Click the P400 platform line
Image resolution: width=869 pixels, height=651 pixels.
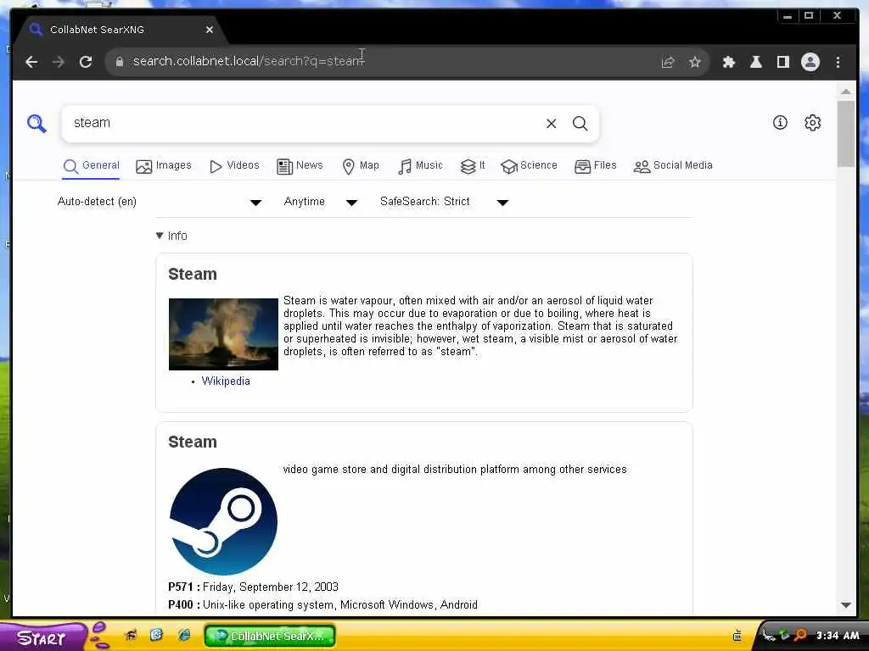click(322, 604)
